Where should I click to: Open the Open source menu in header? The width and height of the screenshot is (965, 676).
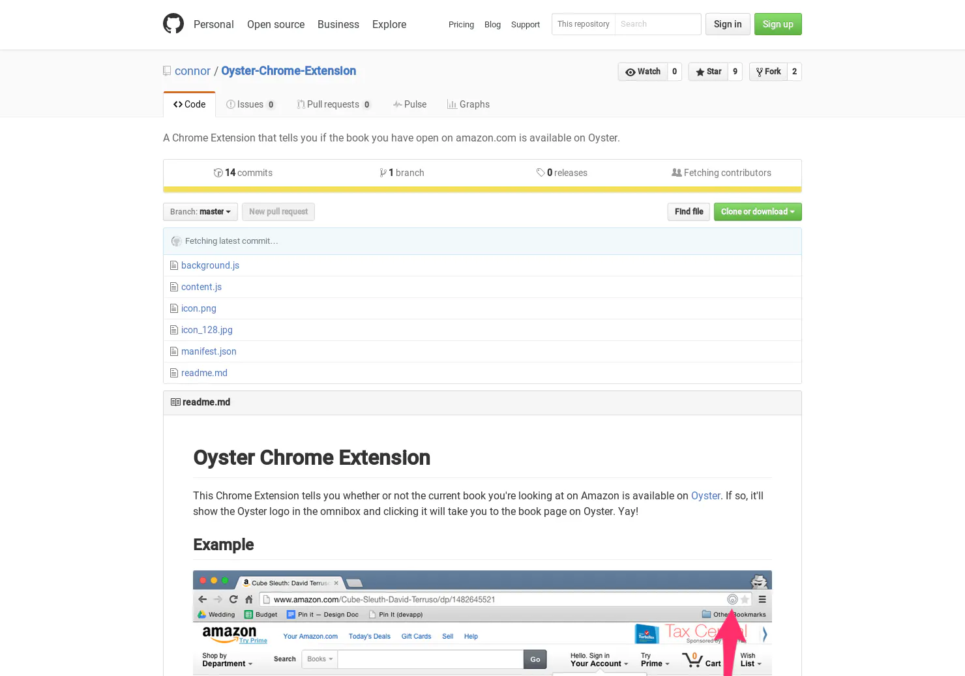click(x=276, y=24)
